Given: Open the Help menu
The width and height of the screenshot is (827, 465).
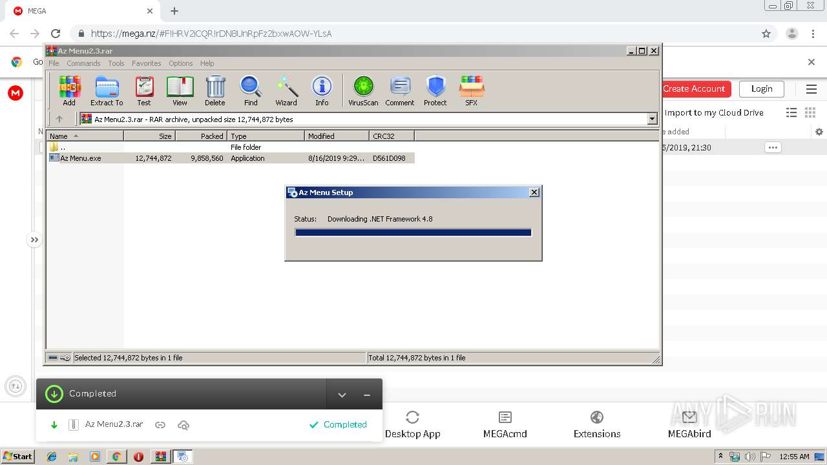Looking at the screenshot, I should [207, 63].
